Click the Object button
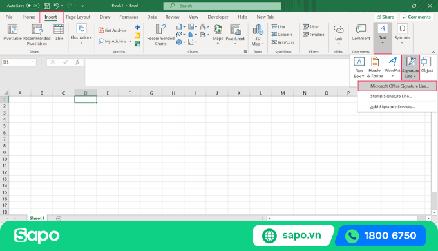This screenshot has height=251, width=438. coord(427,65)
